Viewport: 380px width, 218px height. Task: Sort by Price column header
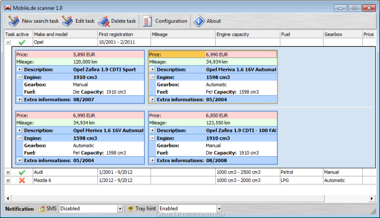pos(369,34)
